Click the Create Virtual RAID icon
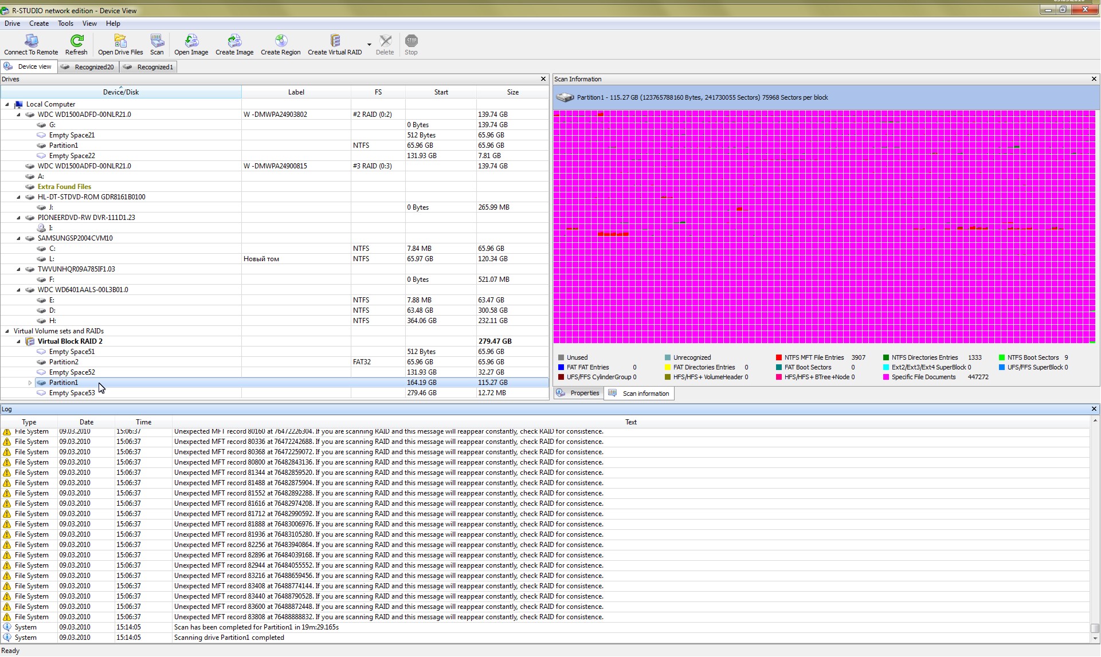The height and width of the screenshot is (657, 1101). 335,41
